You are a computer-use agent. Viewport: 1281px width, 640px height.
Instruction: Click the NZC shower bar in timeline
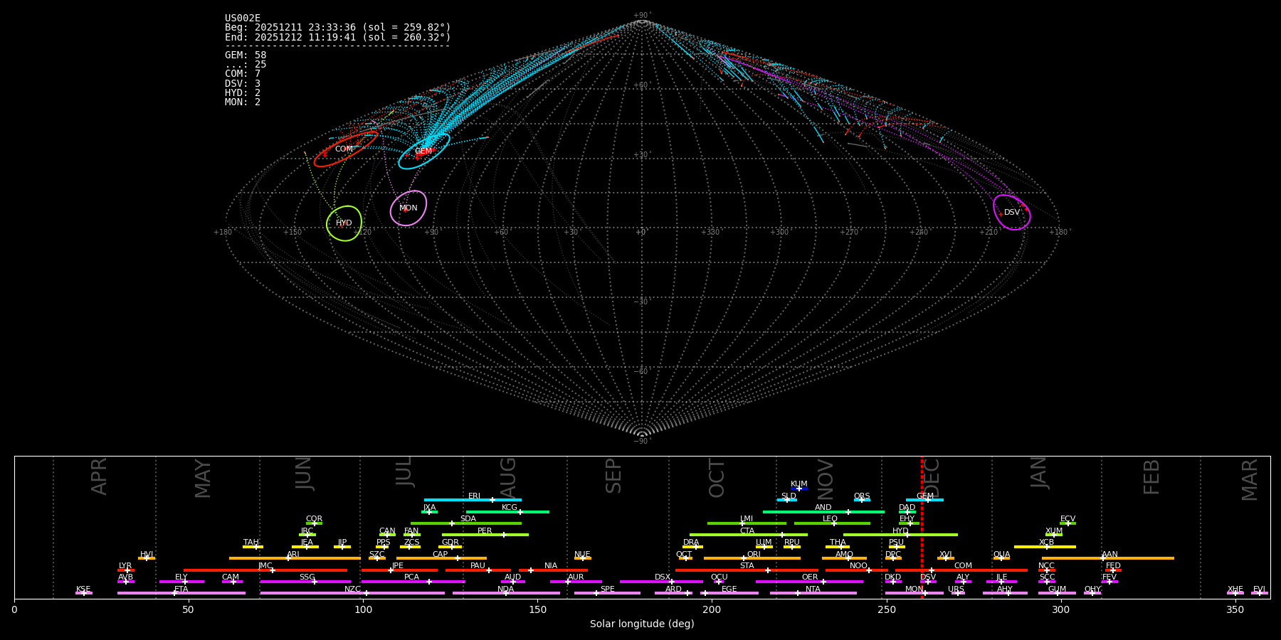(352, 593)
